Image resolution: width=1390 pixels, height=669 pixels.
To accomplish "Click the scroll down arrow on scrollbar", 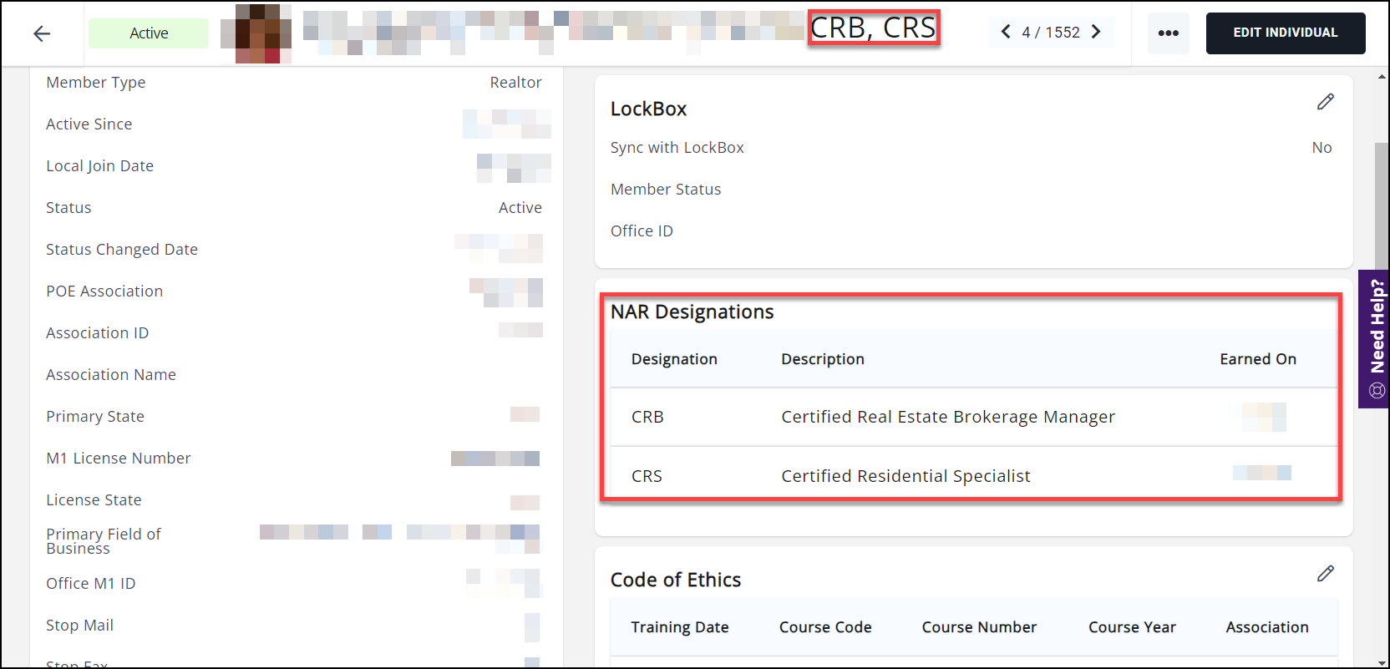I will 1382,662.
